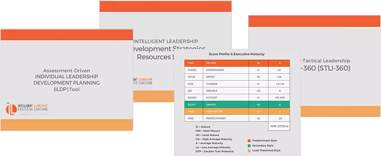Click the score 41 in the Thinker row
Image resolution: width=381 pixels, height=156 pixels.
[258, 84]
